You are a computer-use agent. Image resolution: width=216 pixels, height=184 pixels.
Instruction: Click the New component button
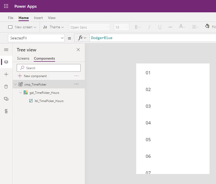click(x=32, y=76)
